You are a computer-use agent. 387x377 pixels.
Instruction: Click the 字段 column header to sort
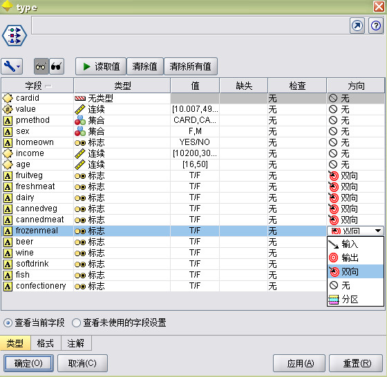tap(37, 86)
